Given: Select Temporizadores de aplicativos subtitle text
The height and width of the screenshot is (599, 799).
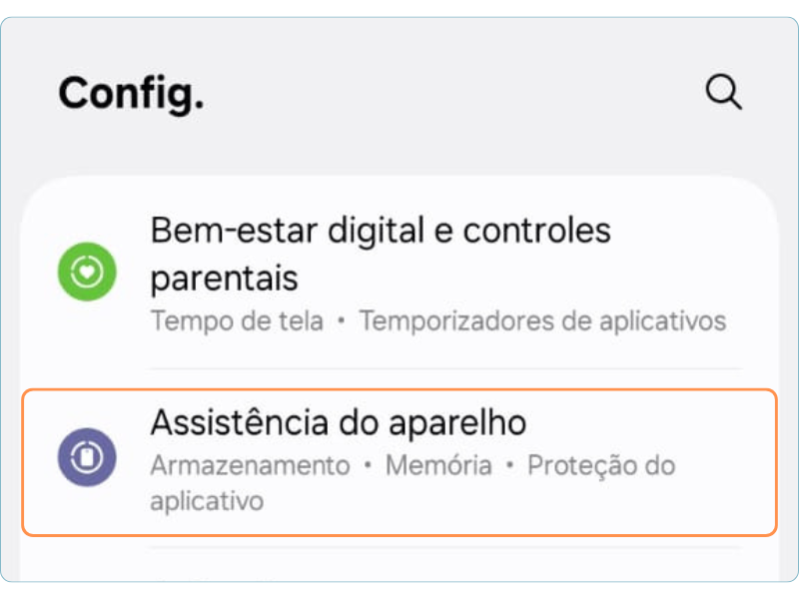Looking at the screenshot, I should [542, 321].
